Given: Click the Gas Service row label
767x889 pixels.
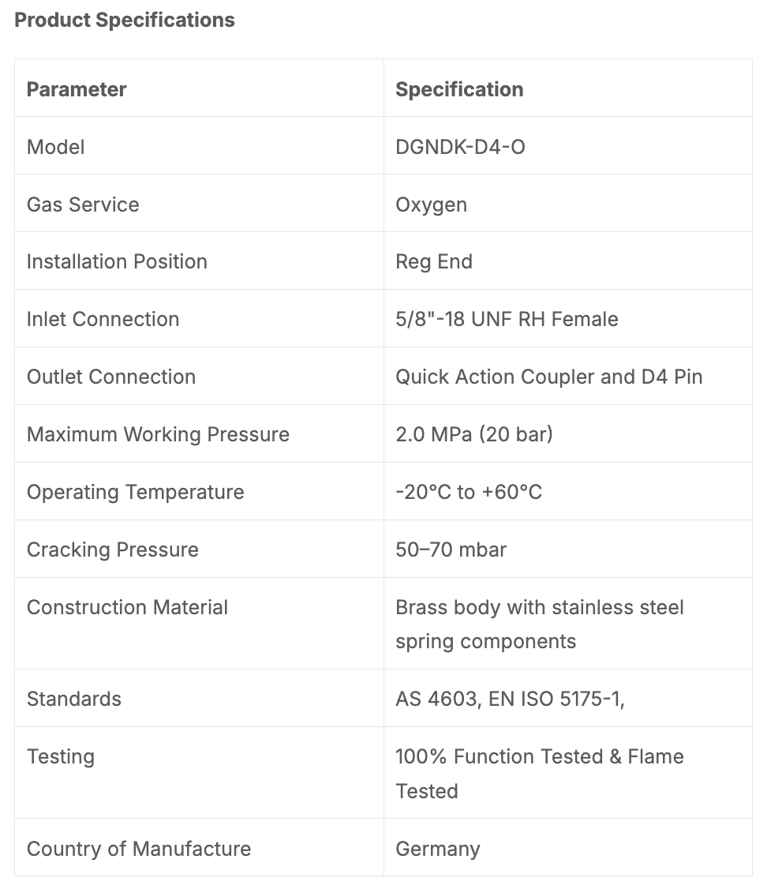Looking at the screenshot, I should [x=83, y=204].
